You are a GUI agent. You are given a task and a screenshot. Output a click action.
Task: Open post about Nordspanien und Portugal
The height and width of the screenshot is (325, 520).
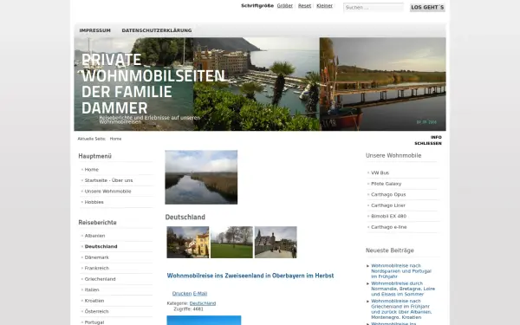pos(401,271)
